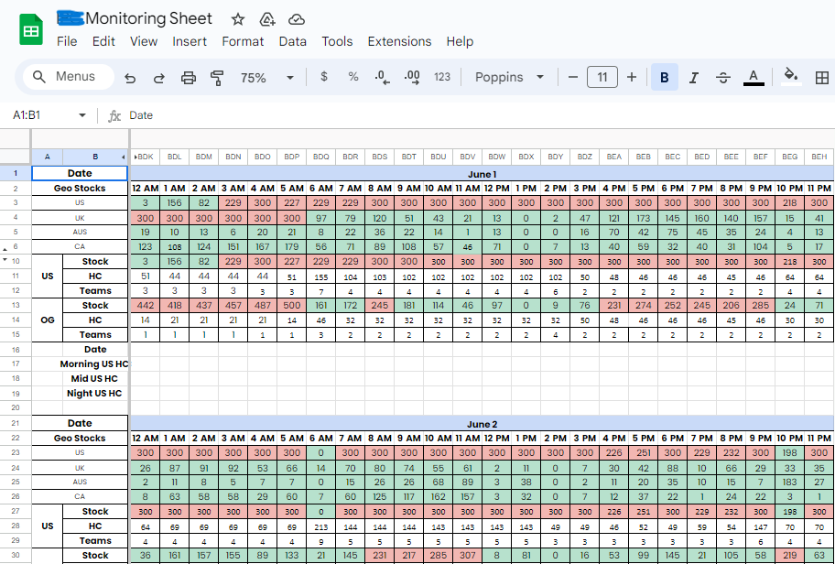Select column header BEH
The width and height of the screenshot is (835, 564).
(819, 157)
